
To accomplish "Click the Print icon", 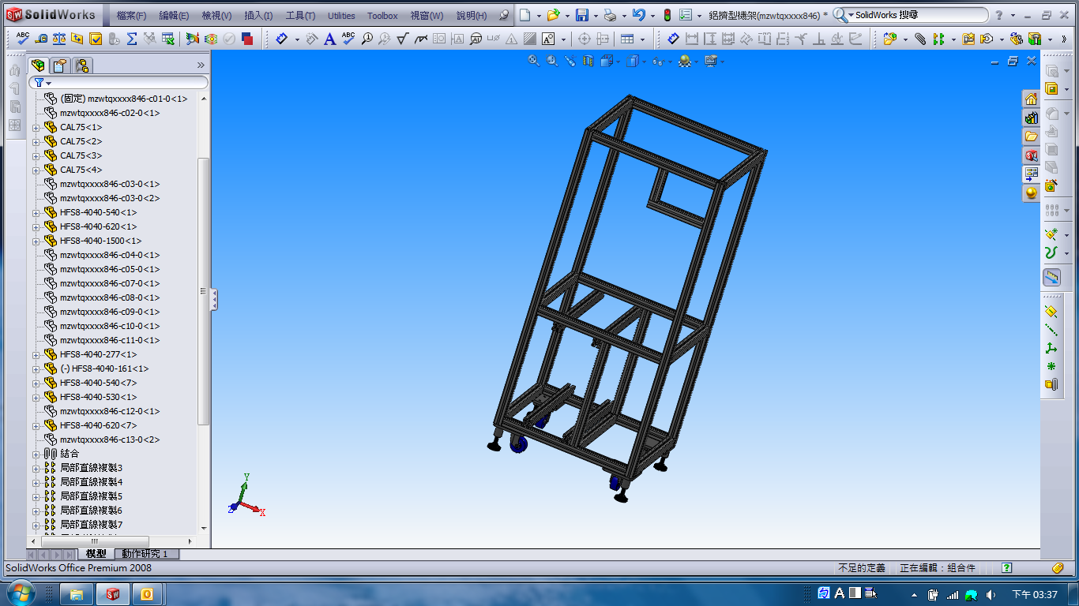I will pos(610,15).
